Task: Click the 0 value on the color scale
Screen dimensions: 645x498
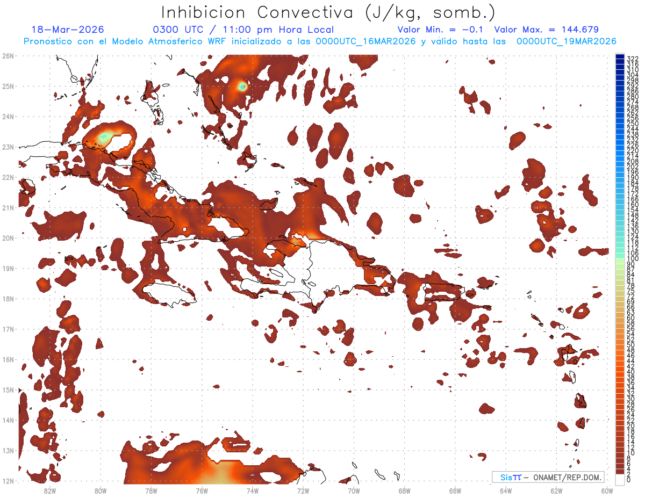Action: tap(629, 480)
